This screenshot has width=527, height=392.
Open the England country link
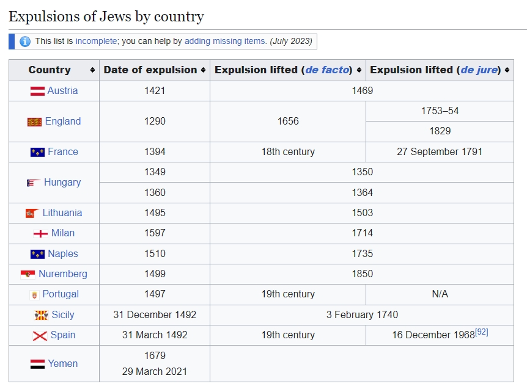click(63, 121)
